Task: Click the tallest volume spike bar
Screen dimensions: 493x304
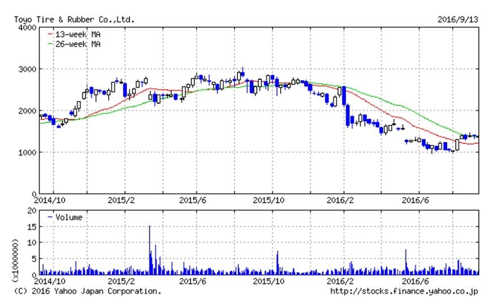Action: tap(150, 249)
